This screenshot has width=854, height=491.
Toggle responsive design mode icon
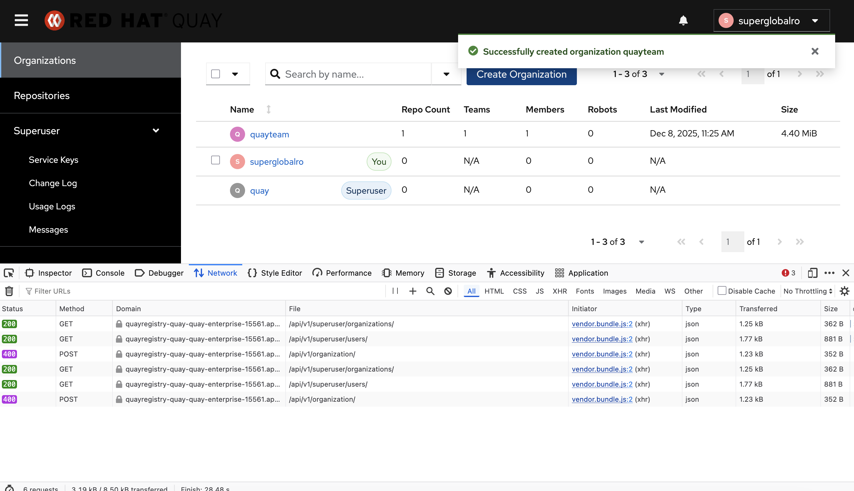(812, 273)
